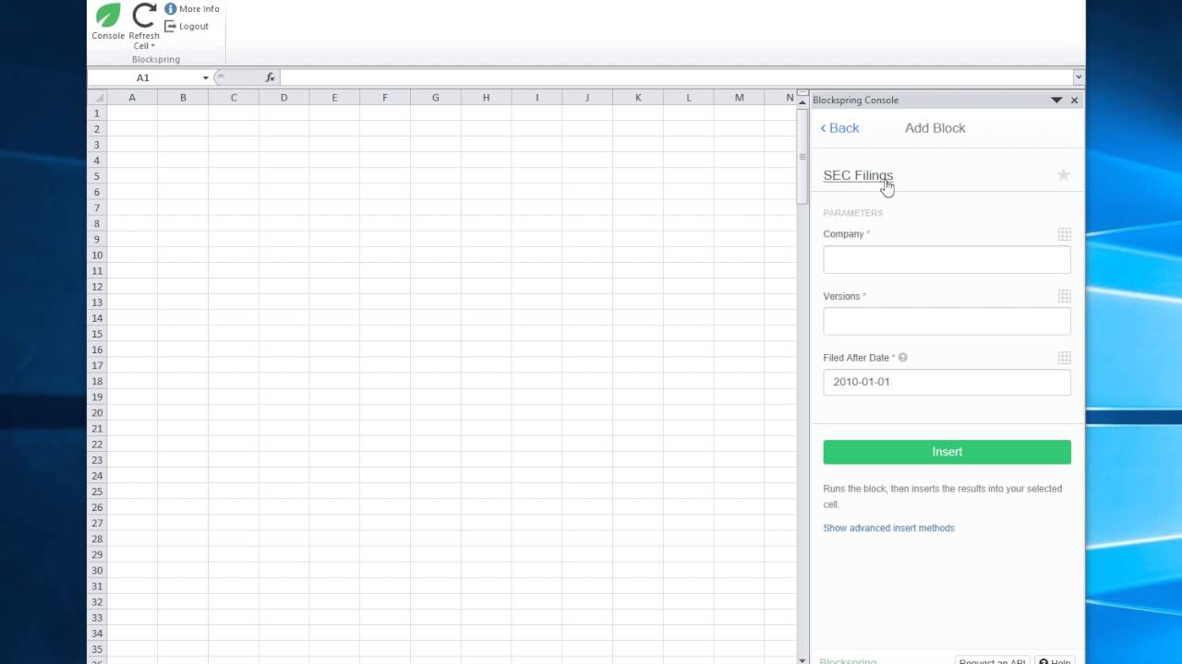Click the scroll-up arrow of the sheet scrollbar
The height and width of the screenshot is (664, 1182).
tap(802, 102)
